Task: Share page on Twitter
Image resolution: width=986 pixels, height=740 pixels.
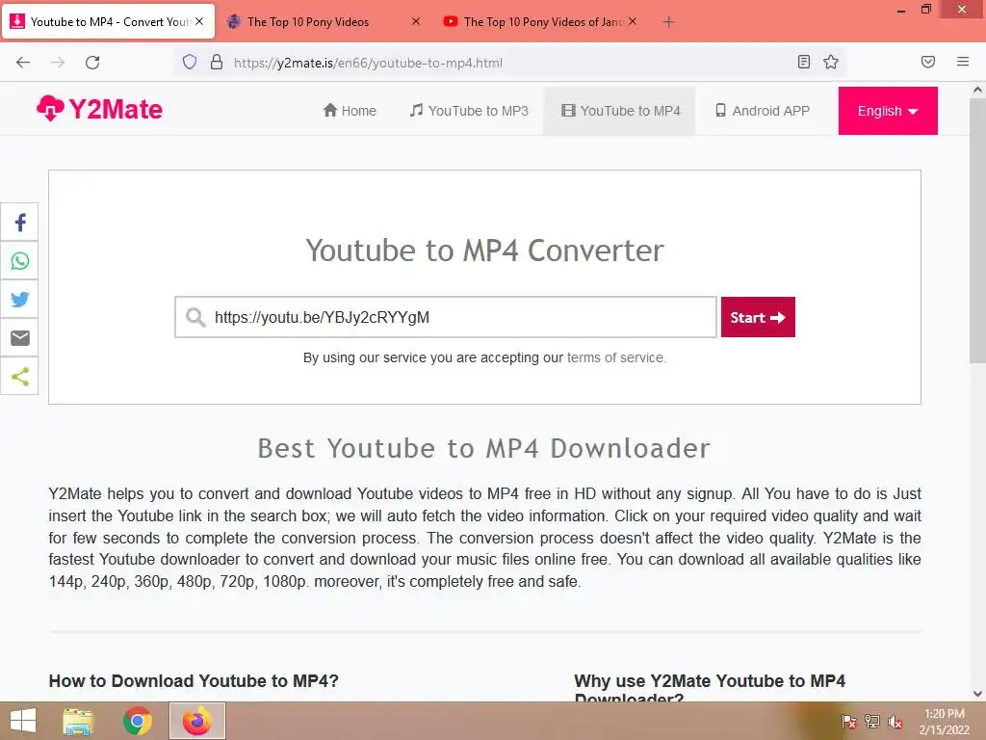Action: (19, 299)
